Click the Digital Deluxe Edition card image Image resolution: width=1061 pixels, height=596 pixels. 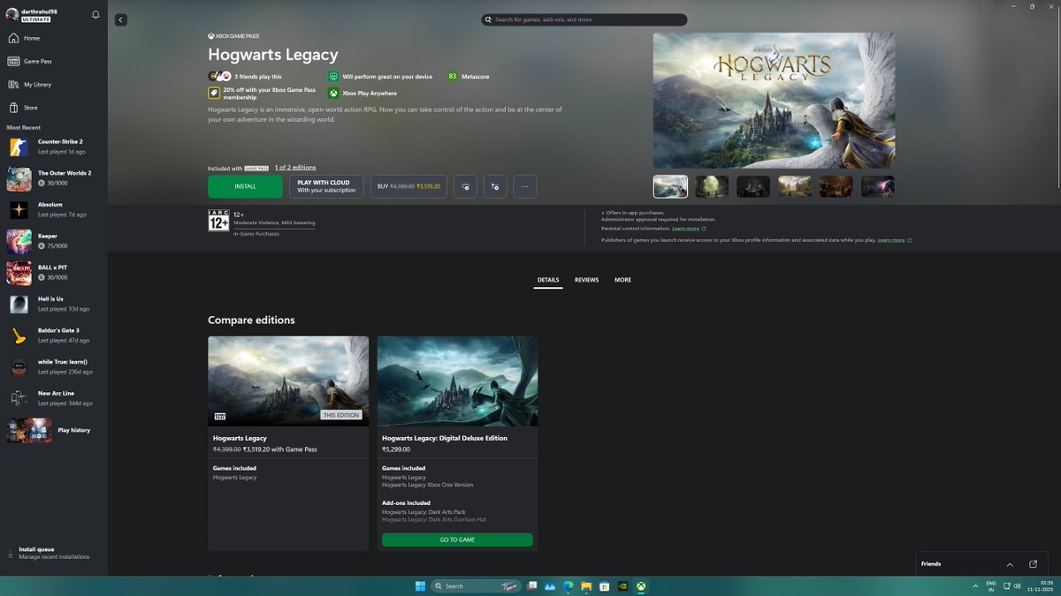coord(457,381)
